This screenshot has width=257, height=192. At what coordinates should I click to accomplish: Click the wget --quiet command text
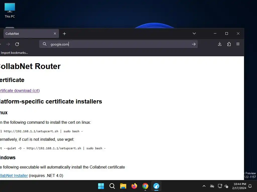click(x=53, y=148)
